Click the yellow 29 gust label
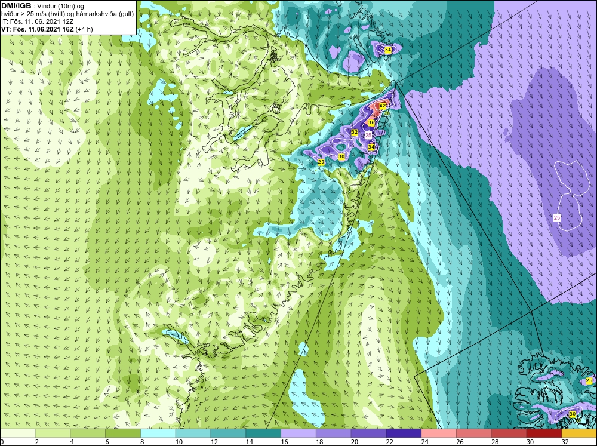Image resolution: width=597 pixels, height=446 pixels. tap(321, 162)
